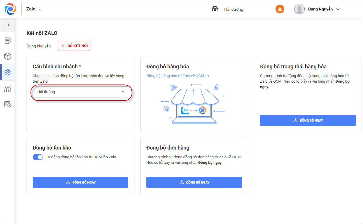The image size is (363, 224).
Task: Open the orders list sidebar icon
Action: tap(8, 40)
